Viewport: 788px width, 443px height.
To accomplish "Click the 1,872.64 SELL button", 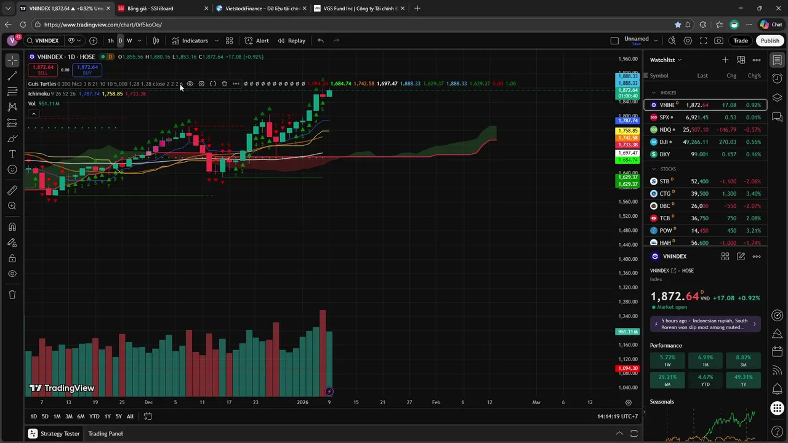I will pyautogui.click(x=43, y=70).
